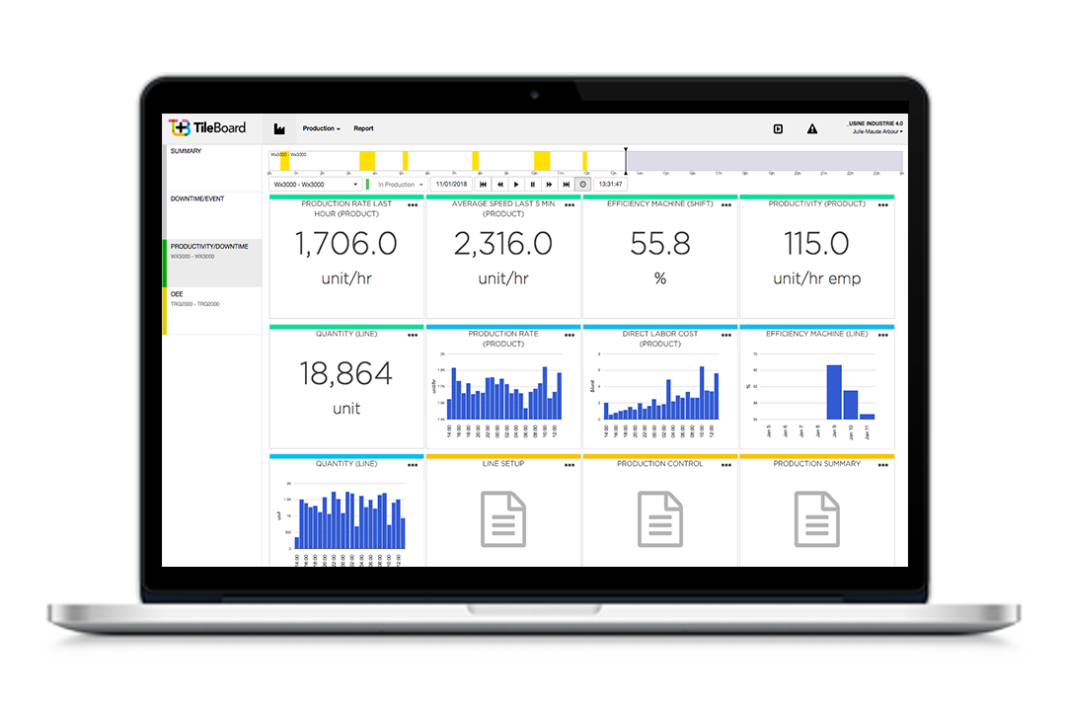
Task: Toggle the live clock button
Action: click(583, 185)
